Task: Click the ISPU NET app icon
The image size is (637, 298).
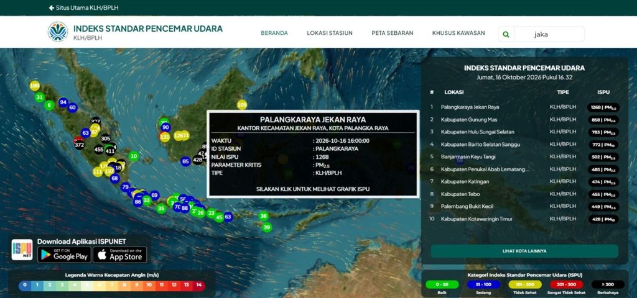Action: point(22,250)
